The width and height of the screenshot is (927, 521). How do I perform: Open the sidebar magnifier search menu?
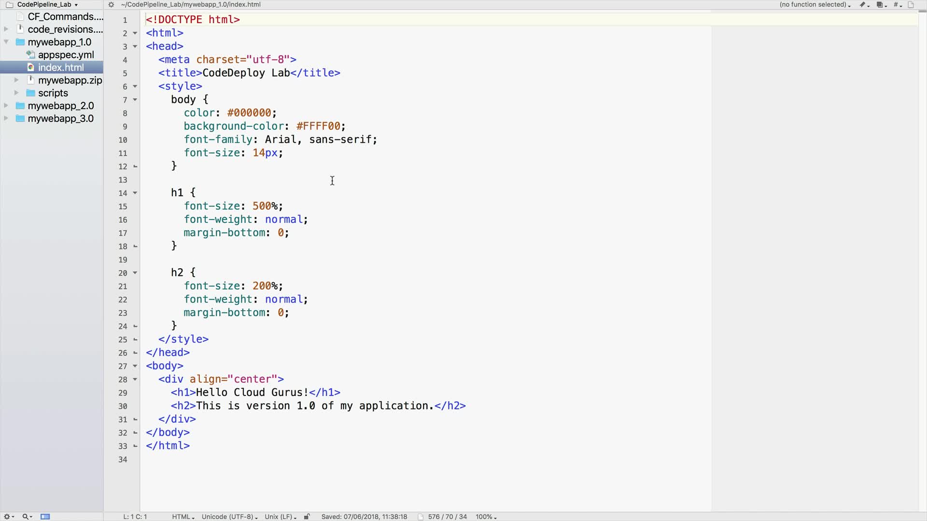(27, 517)
